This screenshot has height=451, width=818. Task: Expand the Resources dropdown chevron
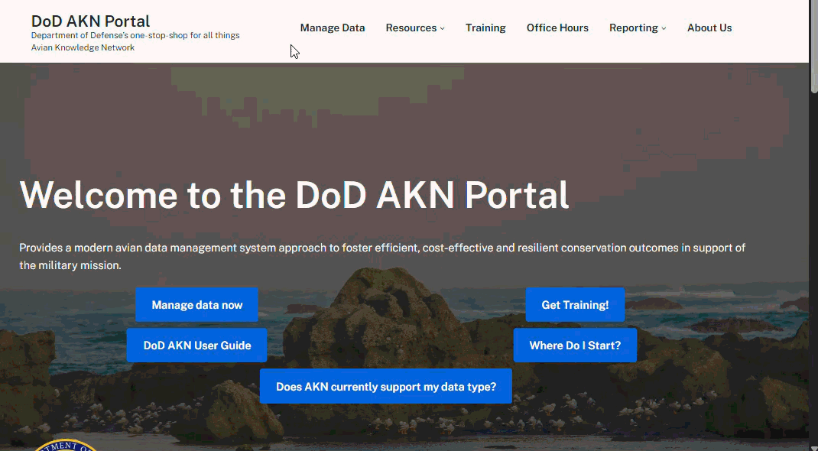pyautogui.click(x=443, y=29)
